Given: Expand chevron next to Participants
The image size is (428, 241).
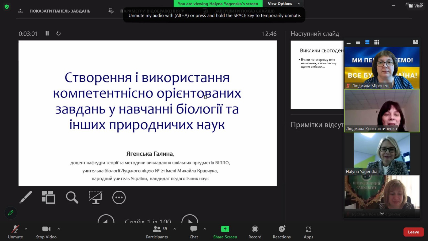Looking at the screenshot, I should pos(175,229).
